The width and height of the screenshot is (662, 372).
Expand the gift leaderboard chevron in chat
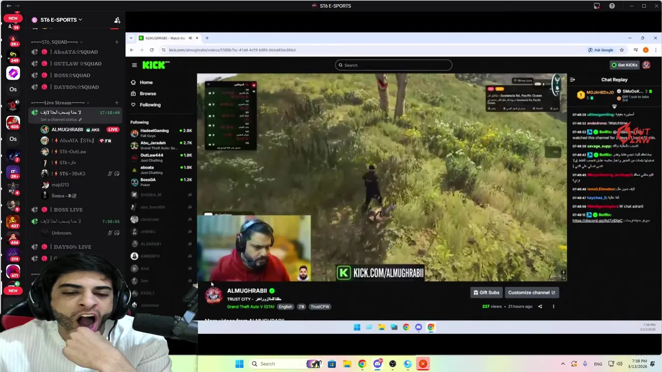(614, 106)
